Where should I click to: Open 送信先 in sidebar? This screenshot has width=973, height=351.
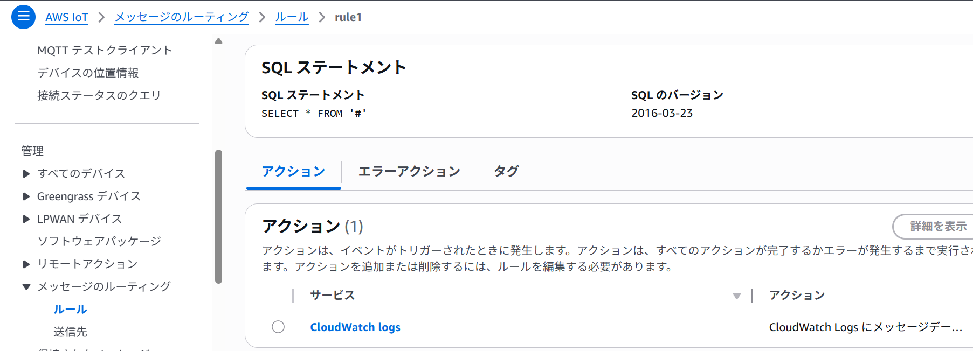click(x=70, y=332)
